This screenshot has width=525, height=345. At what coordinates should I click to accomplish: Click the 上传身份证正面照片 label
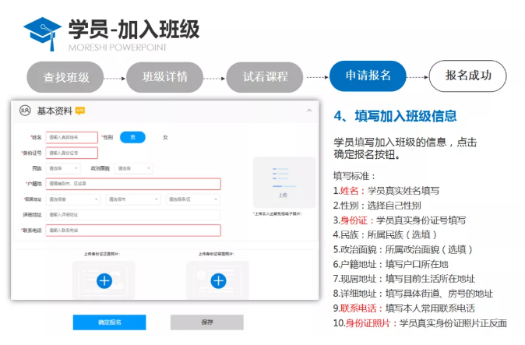click(x=102, y=254)
